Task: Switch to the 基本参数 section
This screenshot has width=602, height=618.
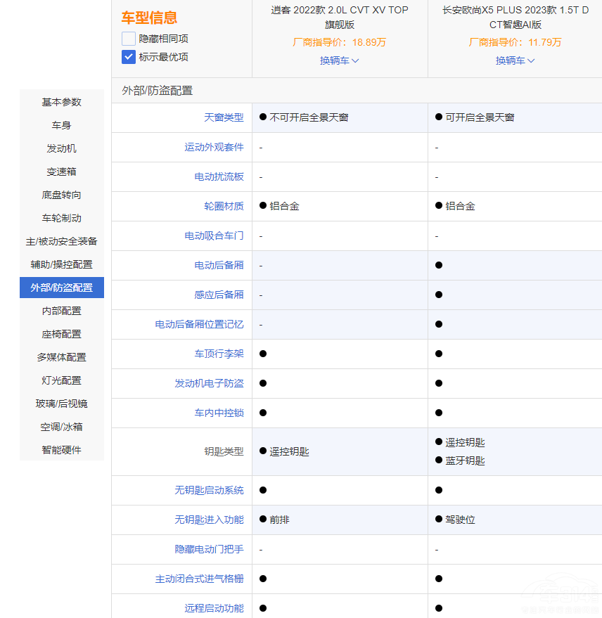Action: [x=61, y=102]
